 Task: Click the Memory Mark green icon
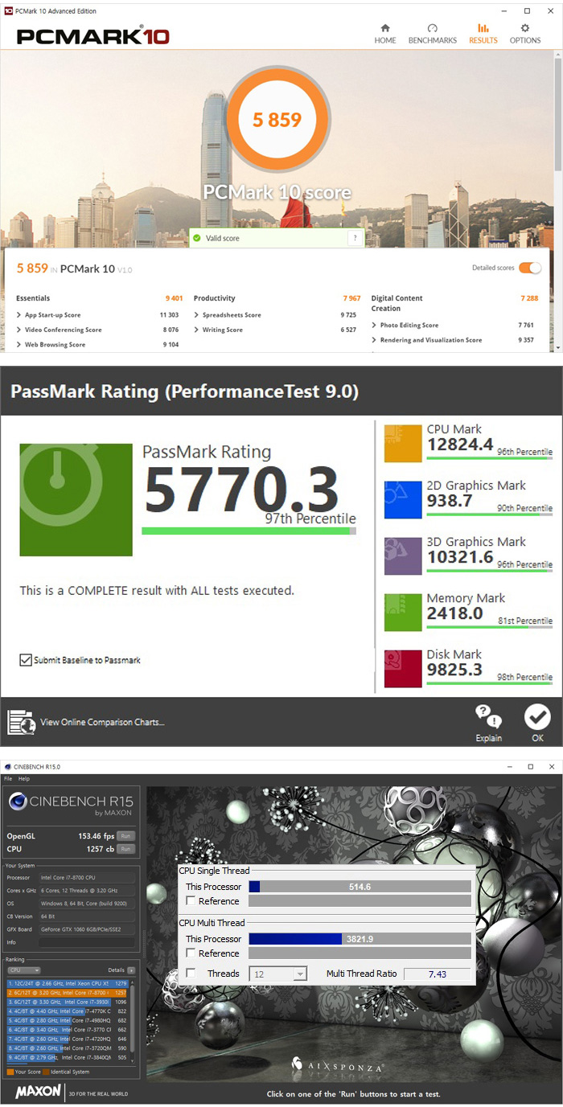pos(403,613)
